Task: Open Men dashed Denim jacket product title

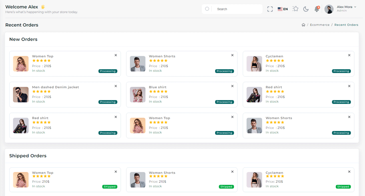Action: [56, 87]
